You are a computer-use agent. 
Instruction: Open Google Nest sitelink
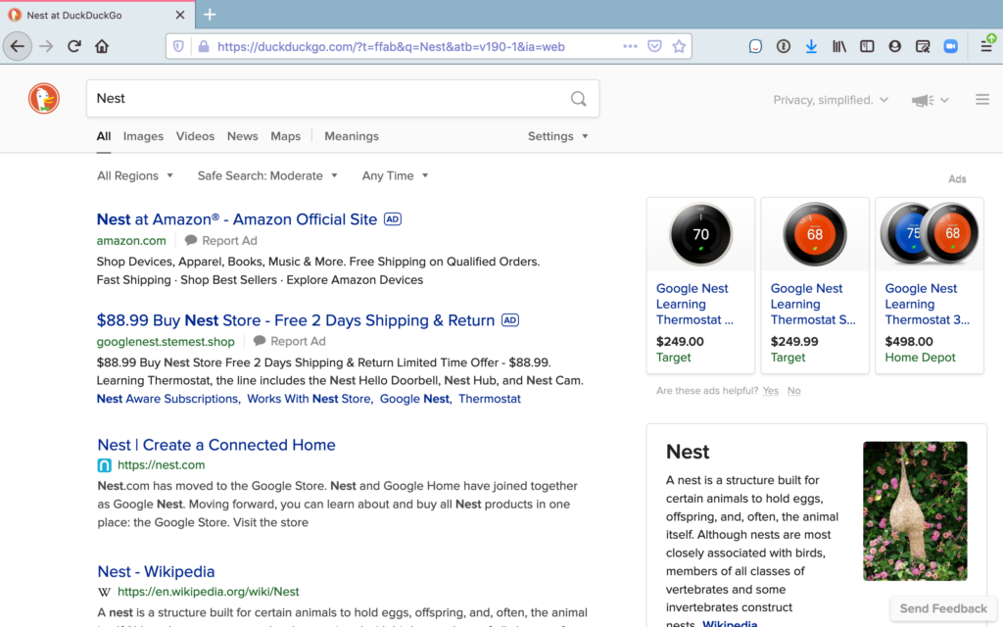[415, 399]
